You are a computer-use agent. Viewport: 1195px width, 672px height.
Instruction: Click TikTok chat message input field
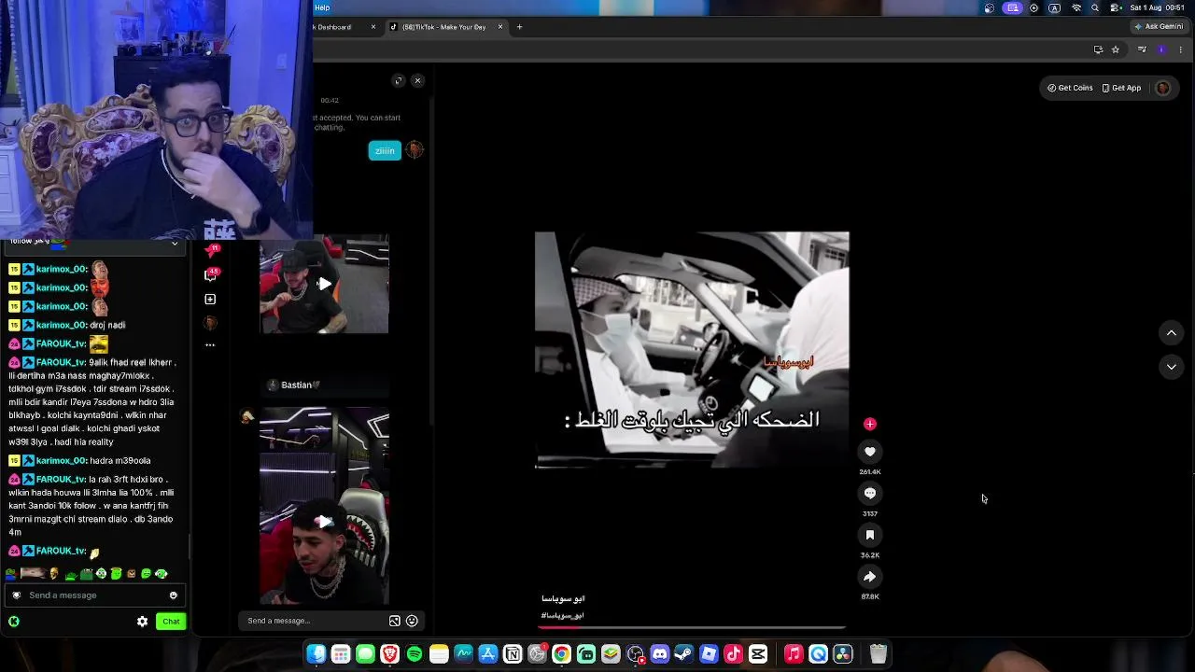(315, 621)
